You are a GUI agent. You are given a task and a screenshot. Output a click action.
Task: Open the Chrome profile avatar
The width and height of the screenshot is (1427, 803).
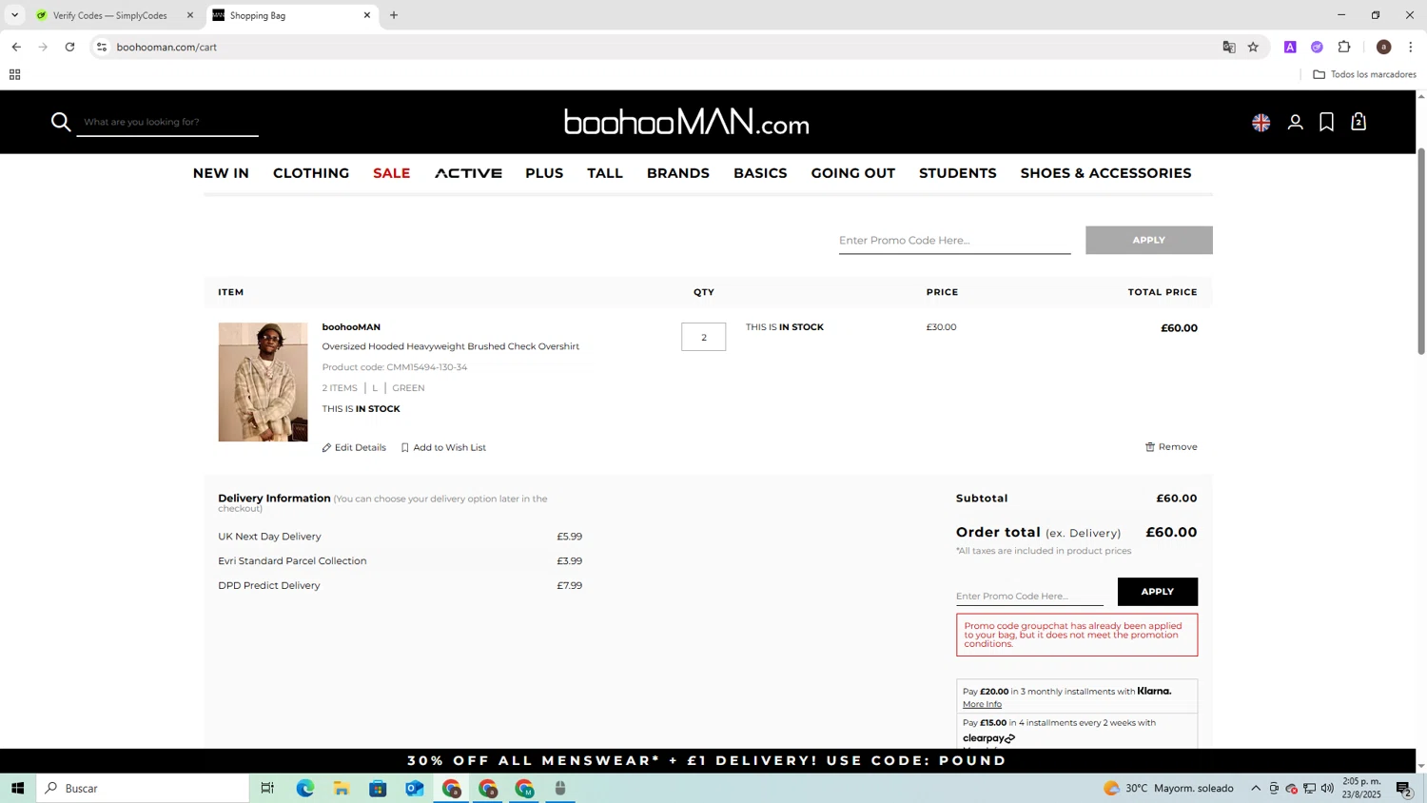(x=1383, y=47)
